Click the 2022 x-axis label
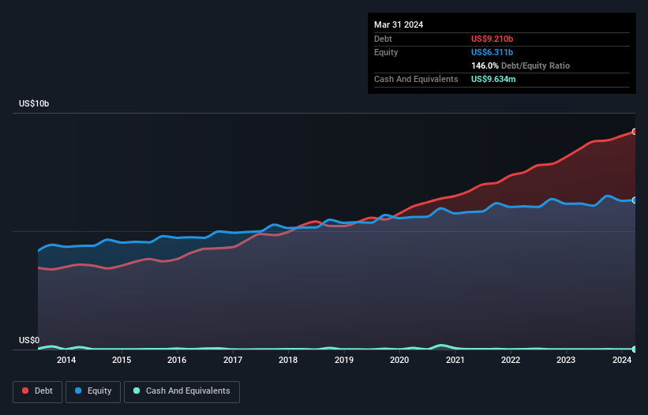This screenshot has height=415, width=648. (x=511, y=360)
